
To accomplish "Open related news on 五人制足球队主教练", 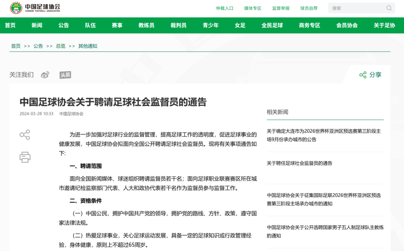I will pyautogui.click(x=325, y=232).
